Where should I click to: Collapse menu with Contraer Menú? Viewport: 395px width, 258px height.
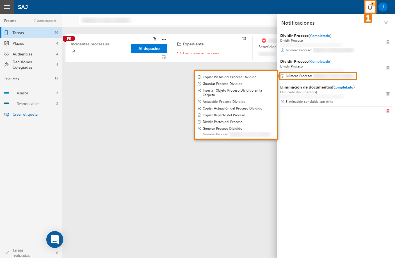[x=45, y=21]
